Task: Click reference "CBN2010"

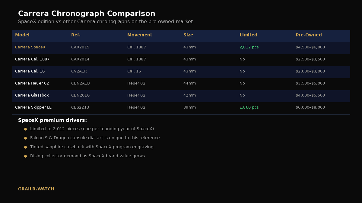Action: tap(80, 95)
